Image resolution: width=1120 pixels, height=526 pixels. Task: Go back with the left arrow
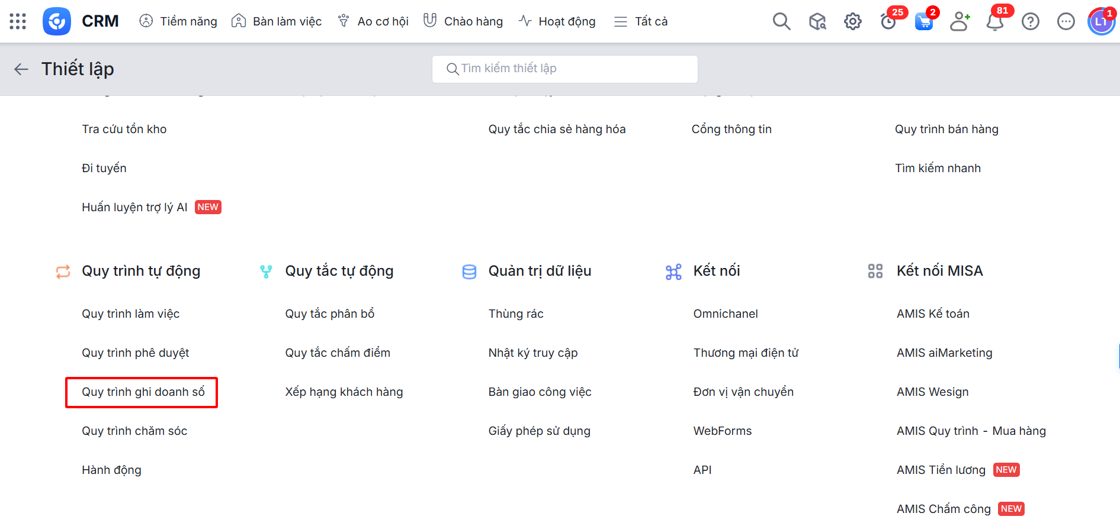click(x=21, y=69)
